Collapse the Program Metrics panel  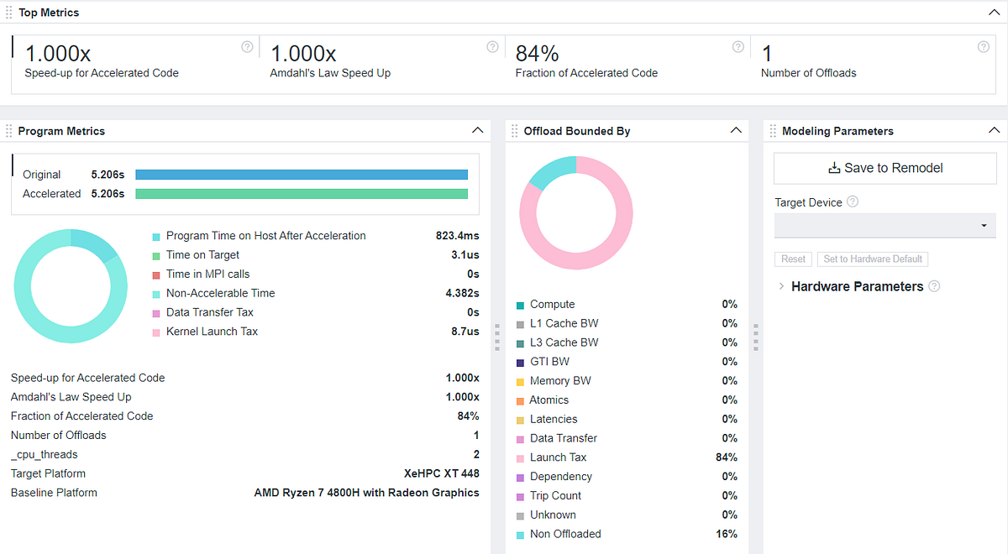pyautogui.click(x=478, y=131)
